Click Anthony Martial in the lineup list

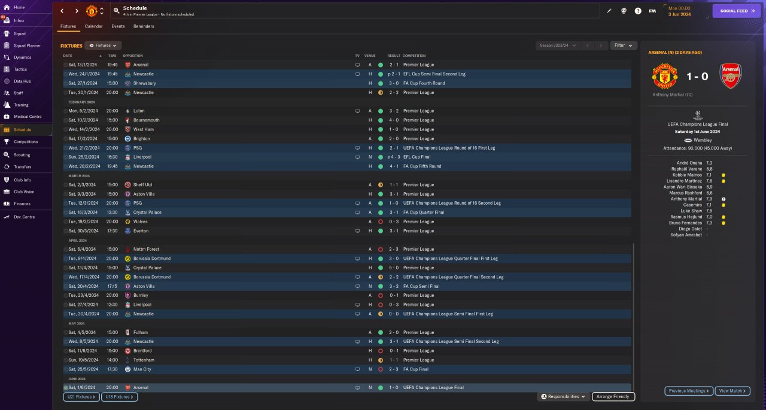tap(685, 199)
